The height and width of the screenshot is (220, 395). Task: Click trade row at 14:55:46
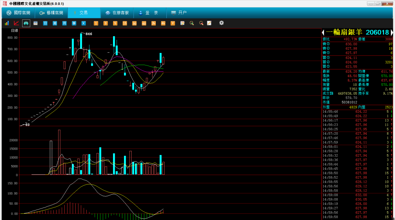[357, 112]
